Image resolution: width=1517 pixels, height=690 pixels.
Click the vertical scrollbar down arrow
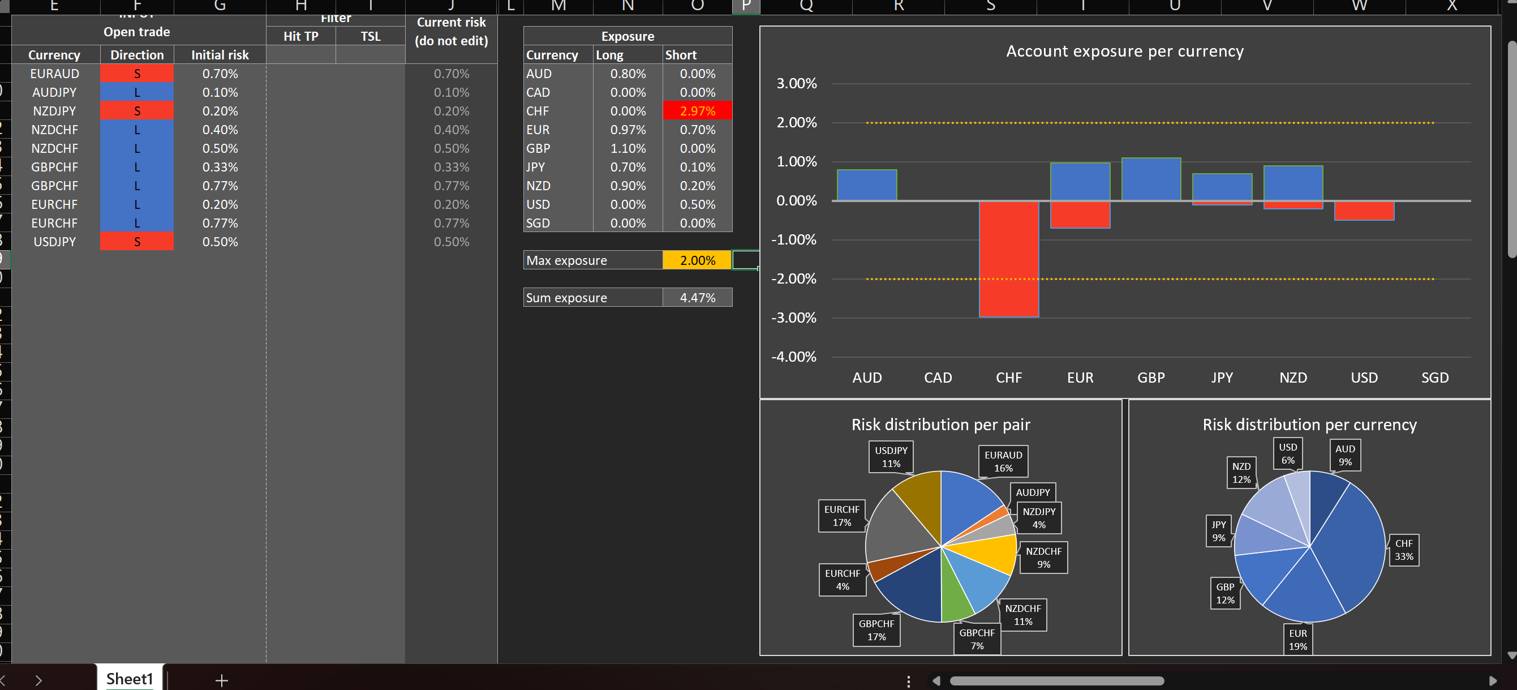point(1511,655)
